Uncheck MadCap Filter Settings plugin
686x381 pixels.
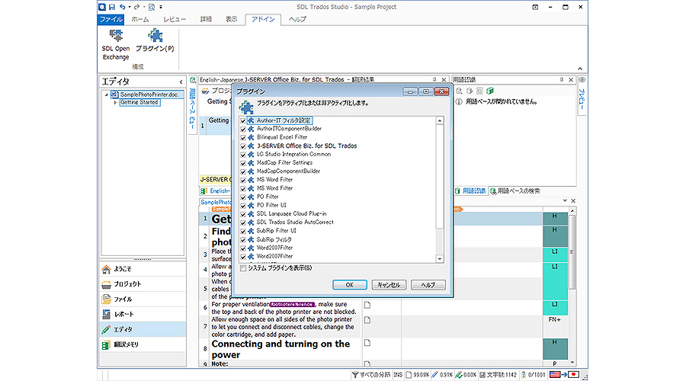pos(243,163)
